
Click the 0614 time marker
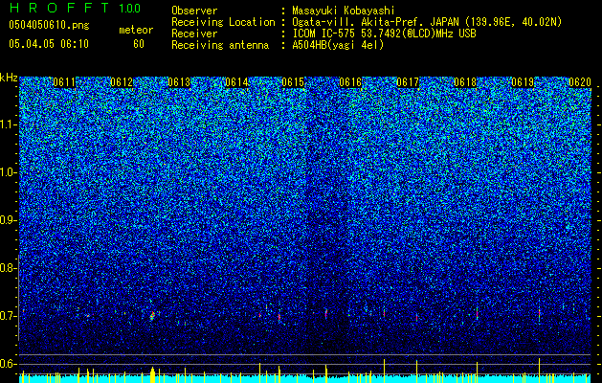236,82
